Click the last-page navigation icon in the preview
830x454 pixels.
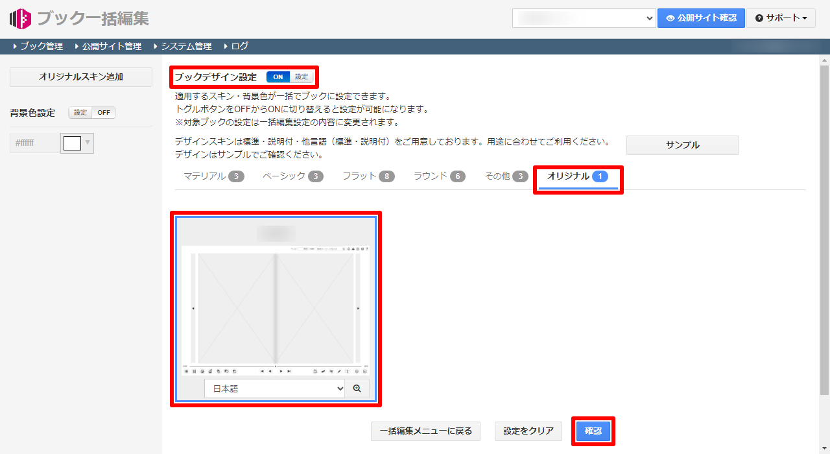289,371
